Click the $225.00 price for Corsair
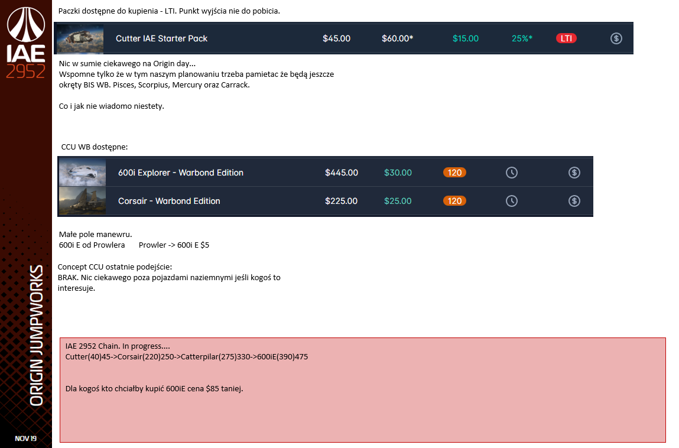This screenshot has height=448, width=679. coord(341,201)
